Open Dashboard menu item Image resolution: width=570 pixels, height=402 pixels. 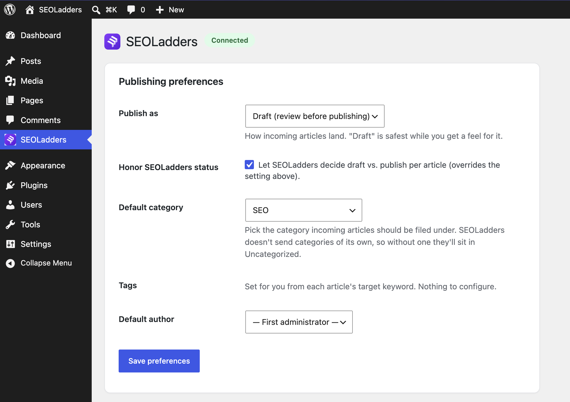(46, 35)
